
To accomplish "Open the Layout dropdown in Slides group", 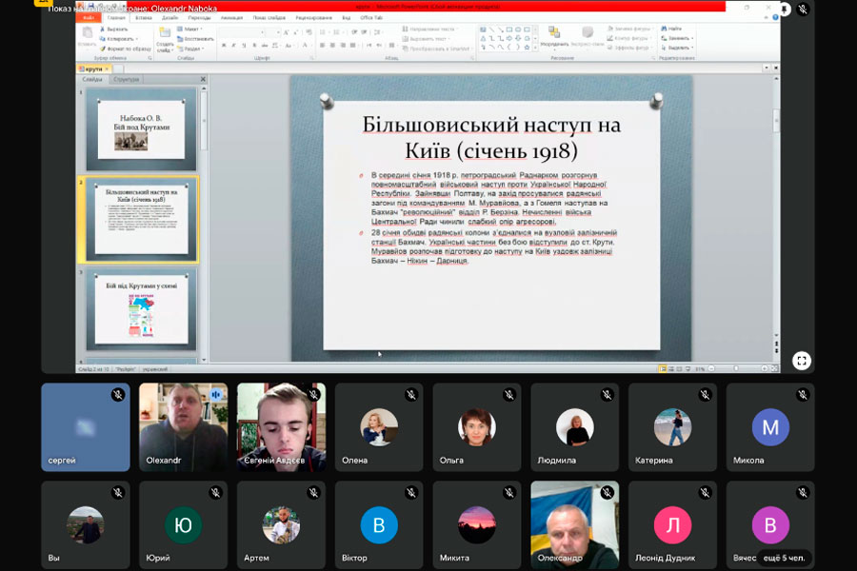I will pyautogui.click(x=191, y=29).
